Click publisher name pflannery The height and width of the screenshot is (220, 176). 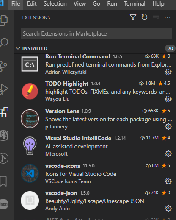pos(56,127)
